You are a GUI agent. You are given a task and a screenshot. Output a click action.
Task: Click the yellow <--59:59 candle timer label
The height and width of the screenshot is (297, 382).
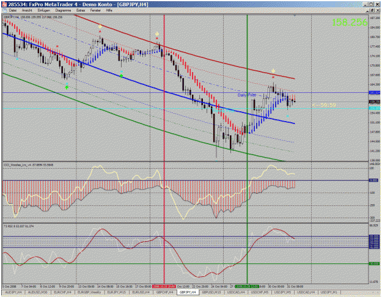(324, 105)
